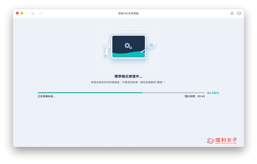This screenshot has width=257, height=164.
Task: Click the 預計時間：05:45 estimated time text
Action: [x=195, y=96]
